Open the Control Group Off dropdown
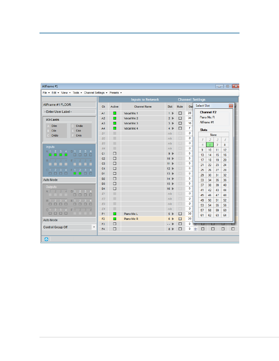 click(69, 227)
